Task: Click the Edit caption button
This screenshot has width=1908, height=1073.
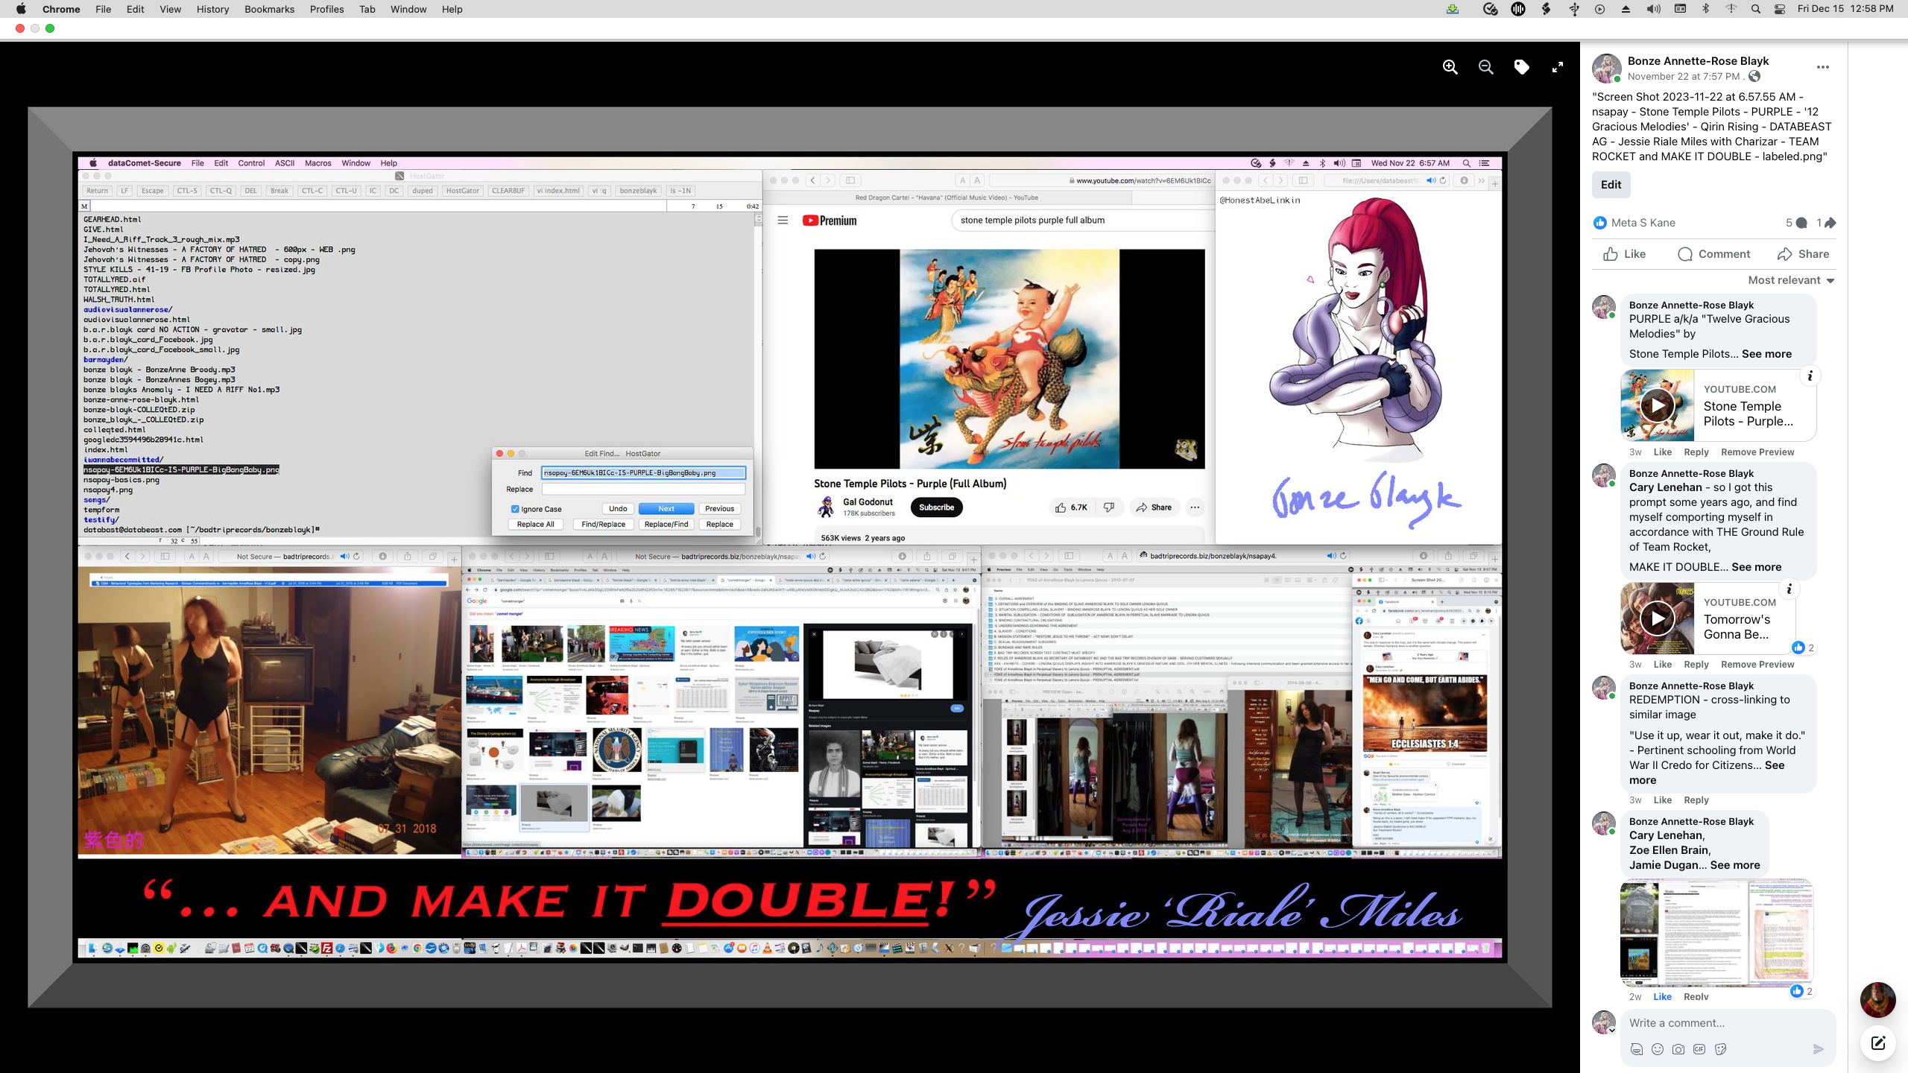Action: 1611,185
